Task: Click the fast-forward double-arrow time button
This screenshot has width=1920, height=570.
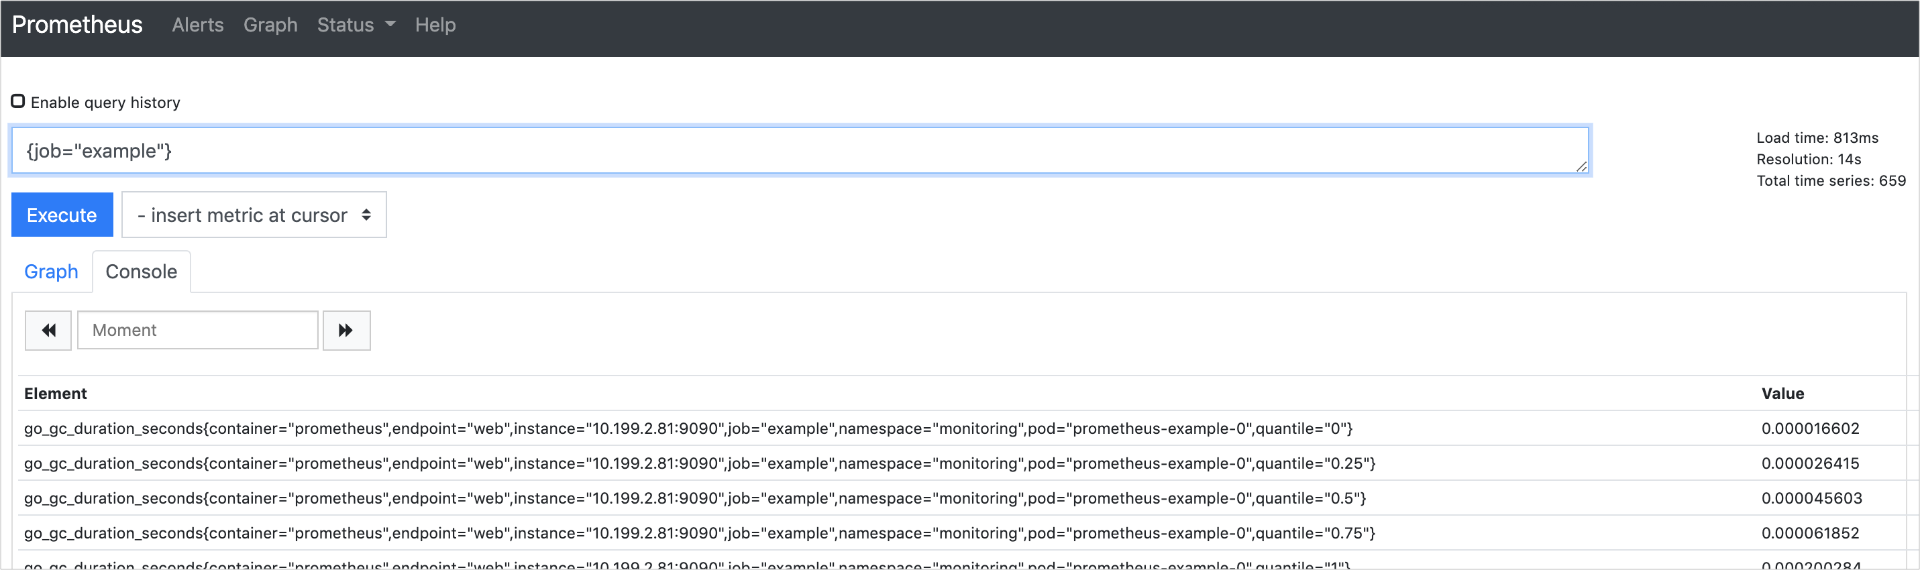Action: click(346, 330)
